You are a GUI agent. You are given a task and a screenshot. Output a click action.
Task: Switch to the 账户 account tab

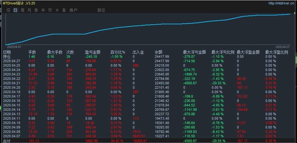(x=74, y=10)
